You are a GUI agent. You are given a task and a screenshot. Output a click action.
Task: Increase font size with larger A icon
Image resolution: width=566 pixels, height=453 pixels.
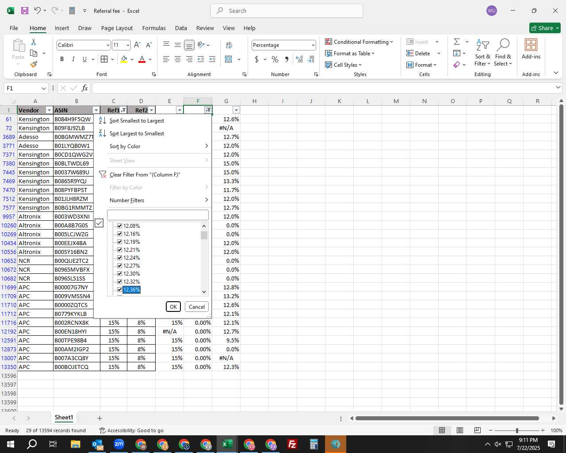[x=137, y=45]
